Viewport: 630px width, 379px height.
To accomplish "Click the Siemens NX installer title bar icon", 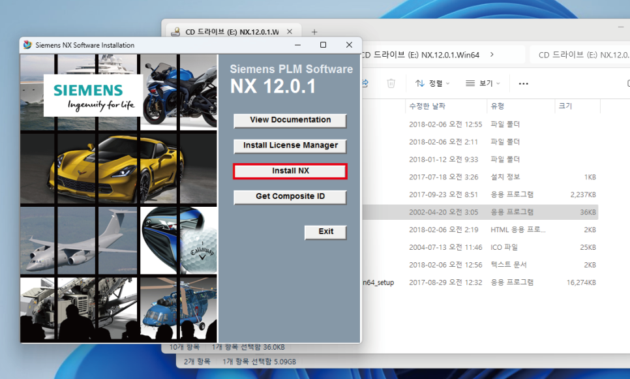I will pyautogui.click(x=27, y=45).
